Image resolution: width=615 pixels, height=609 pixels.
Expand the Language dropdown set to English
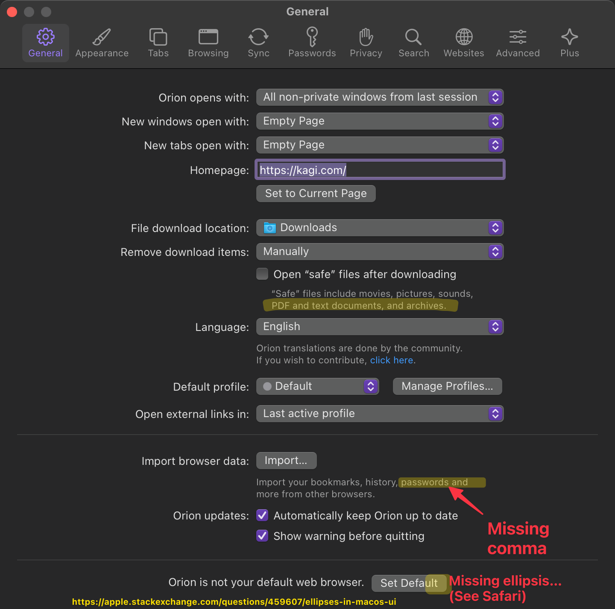click(x=380, y=327)
